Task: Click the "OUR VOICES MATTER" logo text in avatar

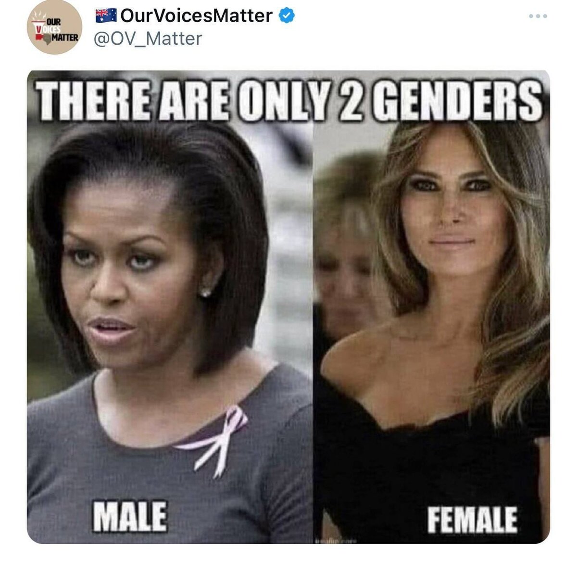Action: pos(54,30)
